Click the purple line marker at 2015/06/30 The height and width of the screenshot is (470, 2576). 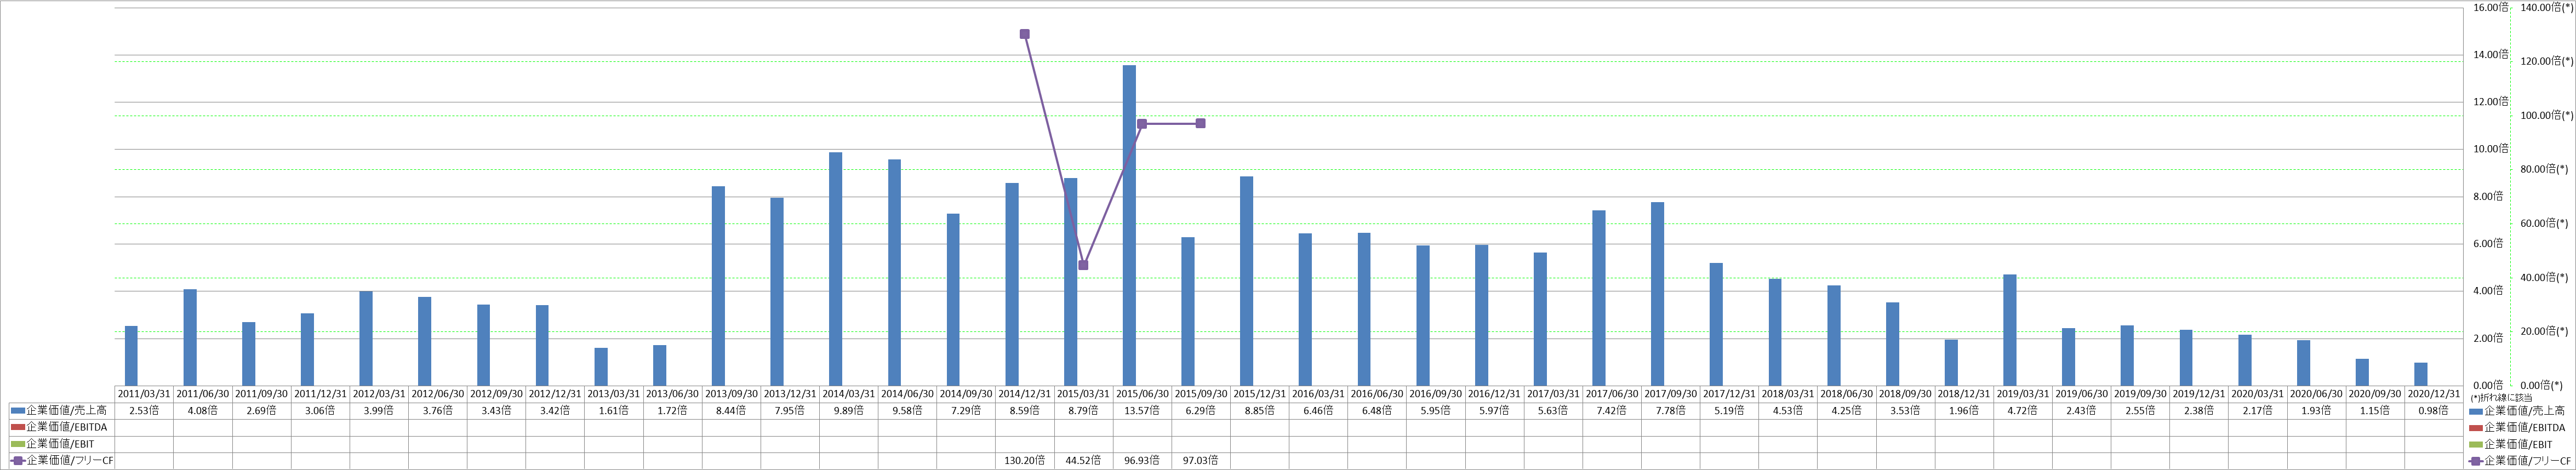1142,124
